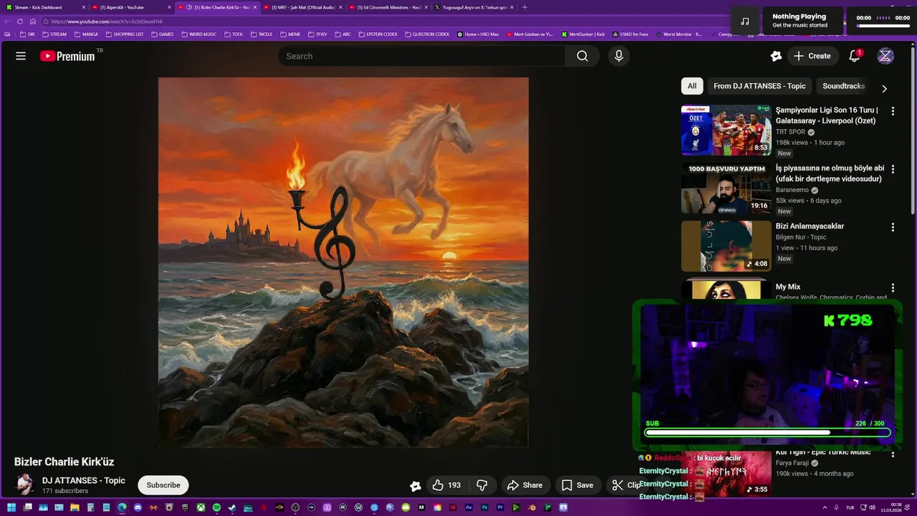Open Xbox app from the taskbar

point(201,507)
